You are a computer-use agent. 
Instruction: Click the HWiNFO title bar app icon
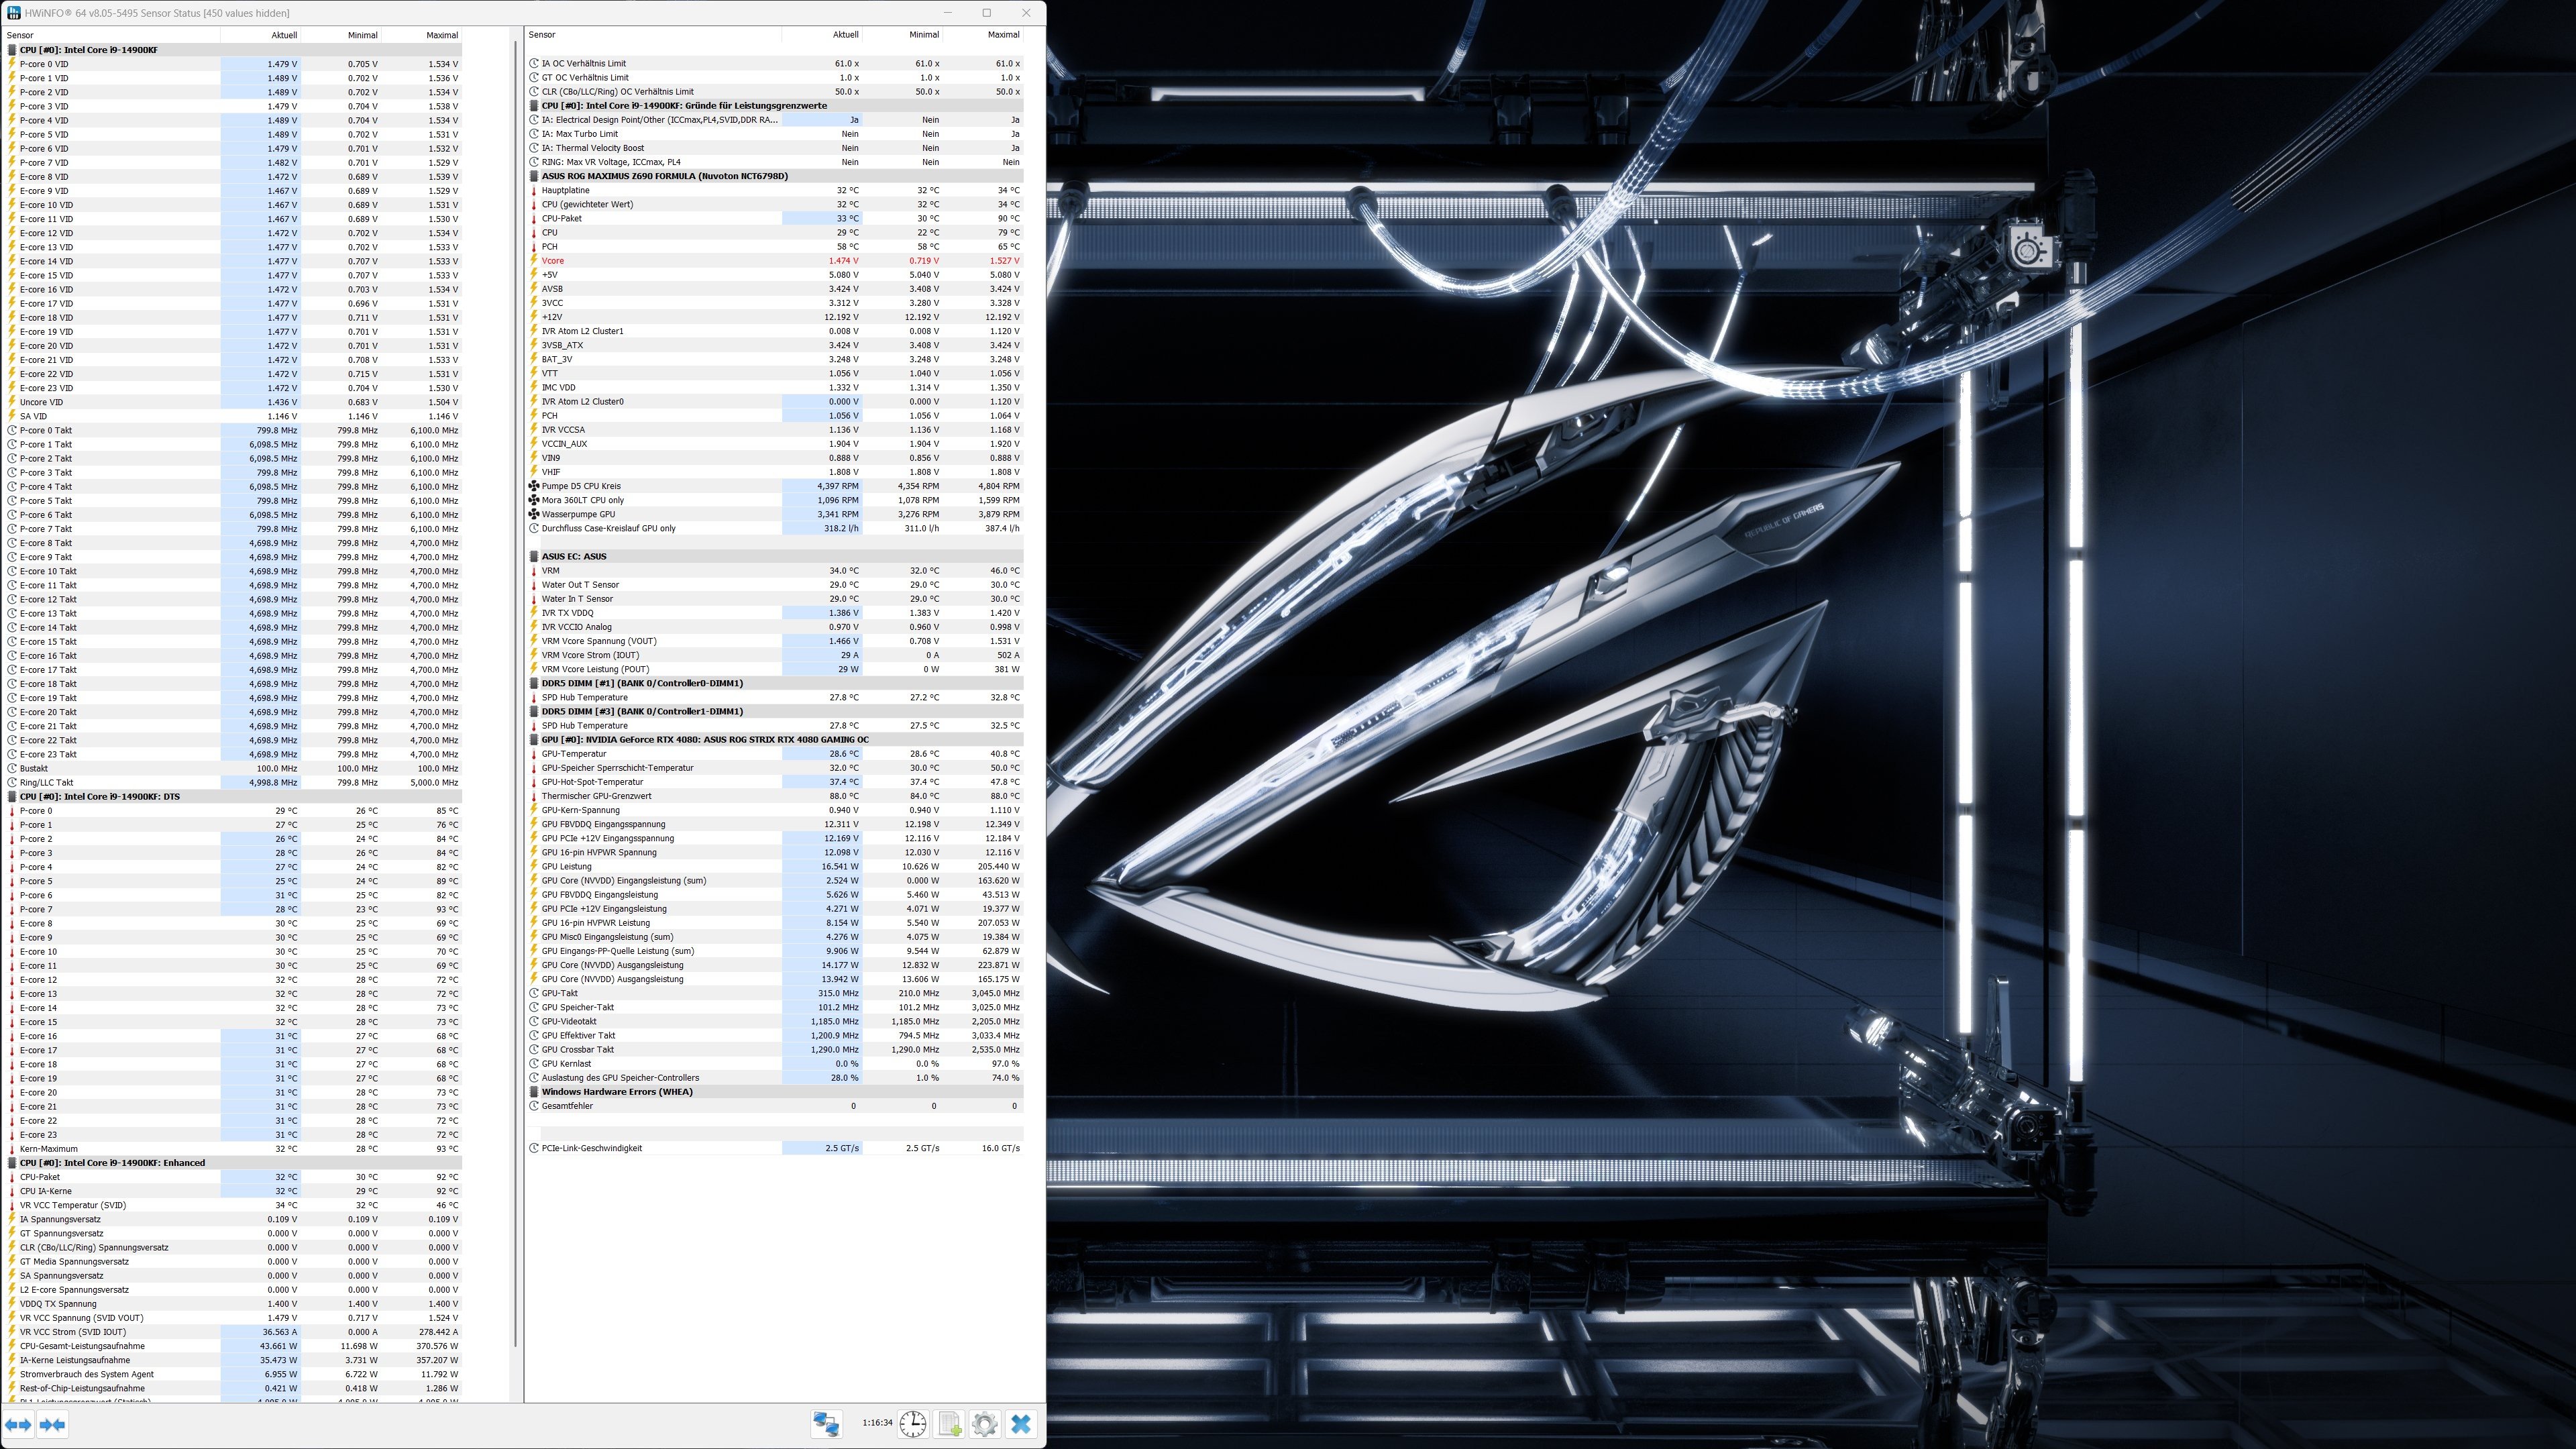pyautogui.click(x=13, y=13)
